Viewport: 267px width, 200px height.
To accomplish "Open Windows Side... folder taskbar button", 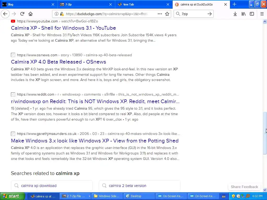I will point(107,196).
